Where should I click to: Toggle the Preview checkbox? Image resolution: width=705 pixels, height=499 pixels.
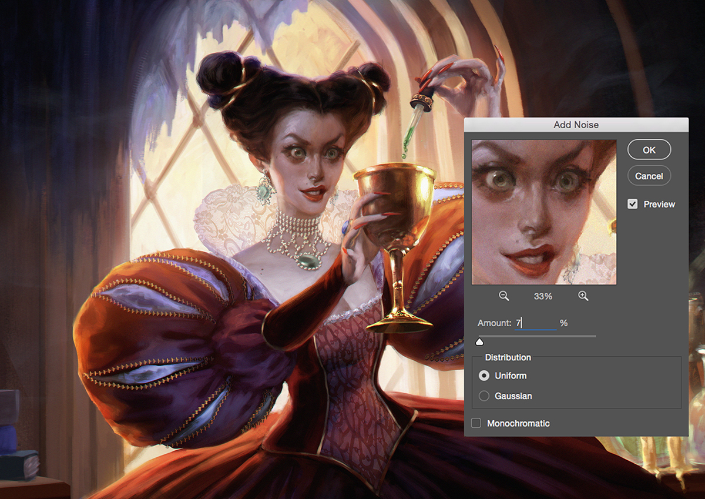(633, 204)
